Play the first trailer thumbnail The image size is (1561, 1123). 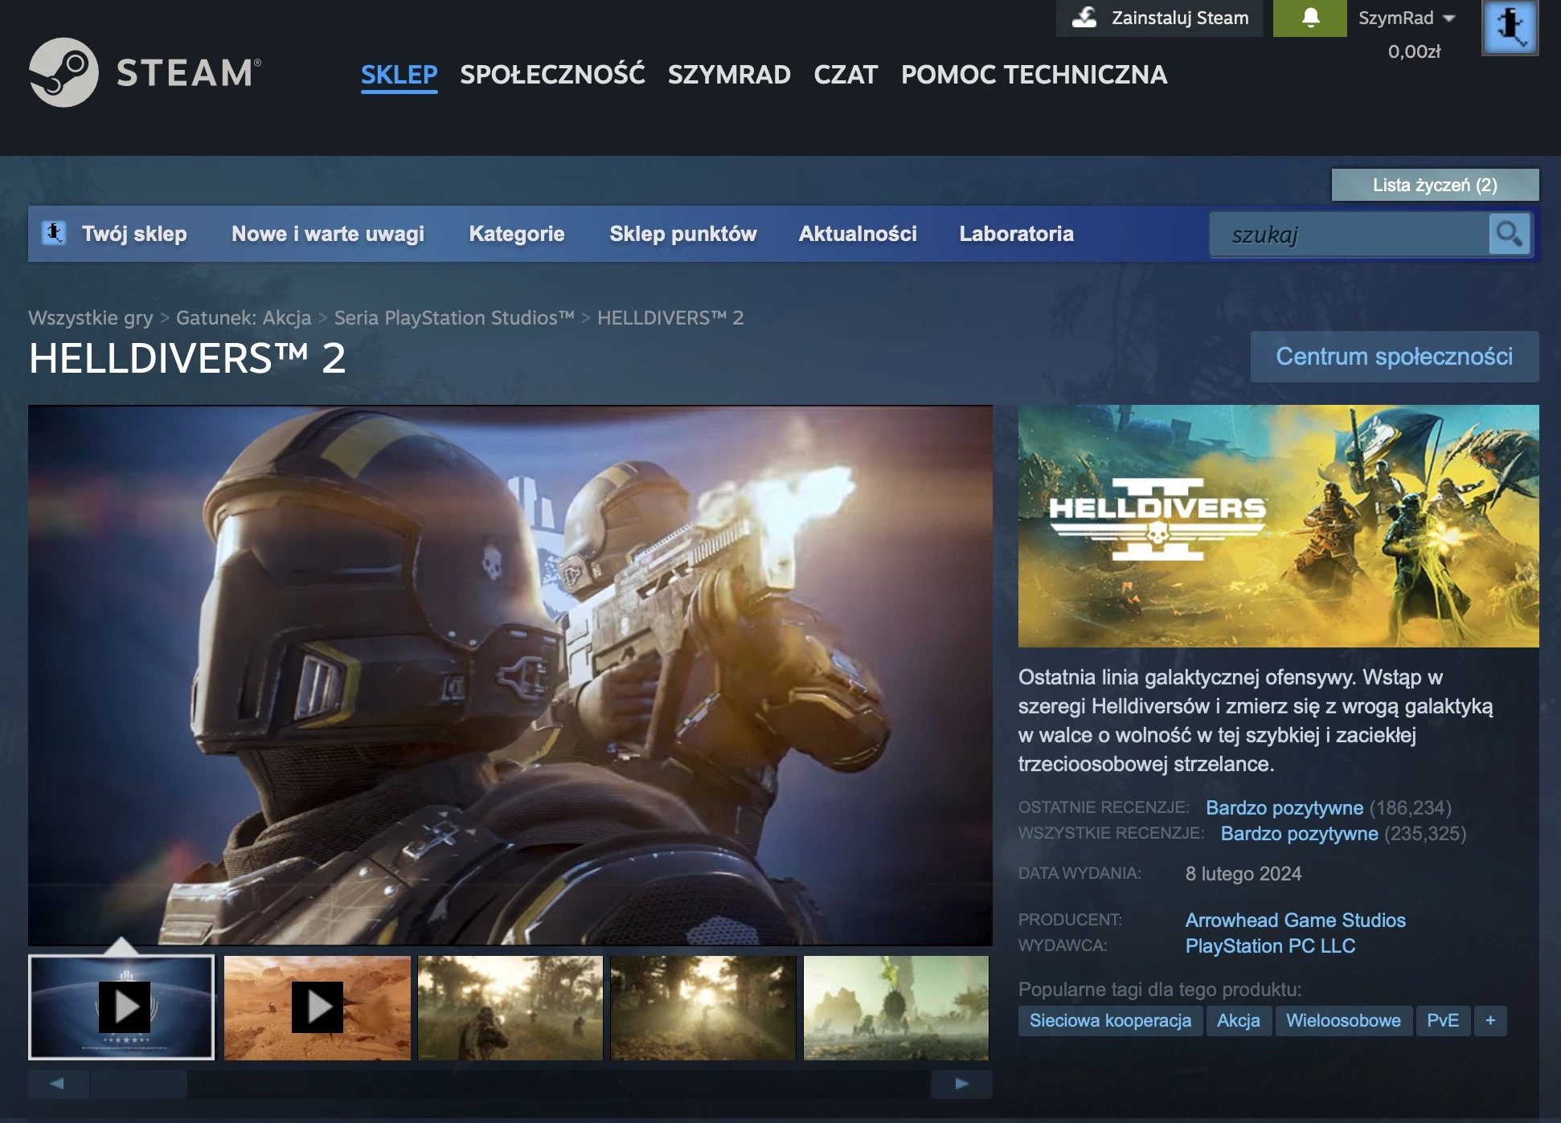coord(121,1007)
